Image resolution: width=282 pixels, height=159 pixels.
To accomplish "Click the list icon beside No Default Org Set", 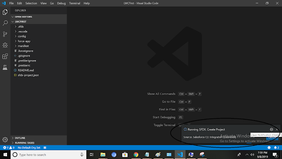I will coord(45,148).
